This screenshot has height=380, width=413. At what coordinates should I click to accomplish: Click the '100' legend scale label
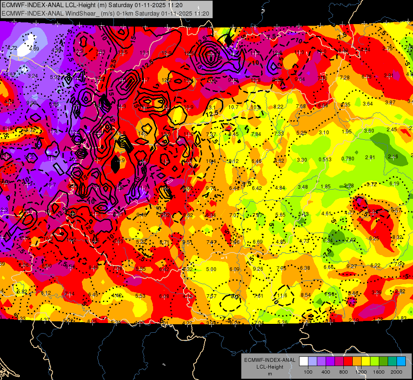pyautogui.click(x=308, y=372)
